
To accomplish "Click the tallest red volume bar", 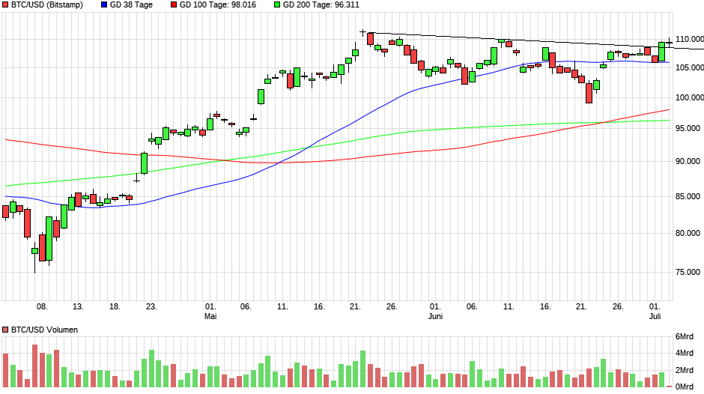I will tap(34, 366).
